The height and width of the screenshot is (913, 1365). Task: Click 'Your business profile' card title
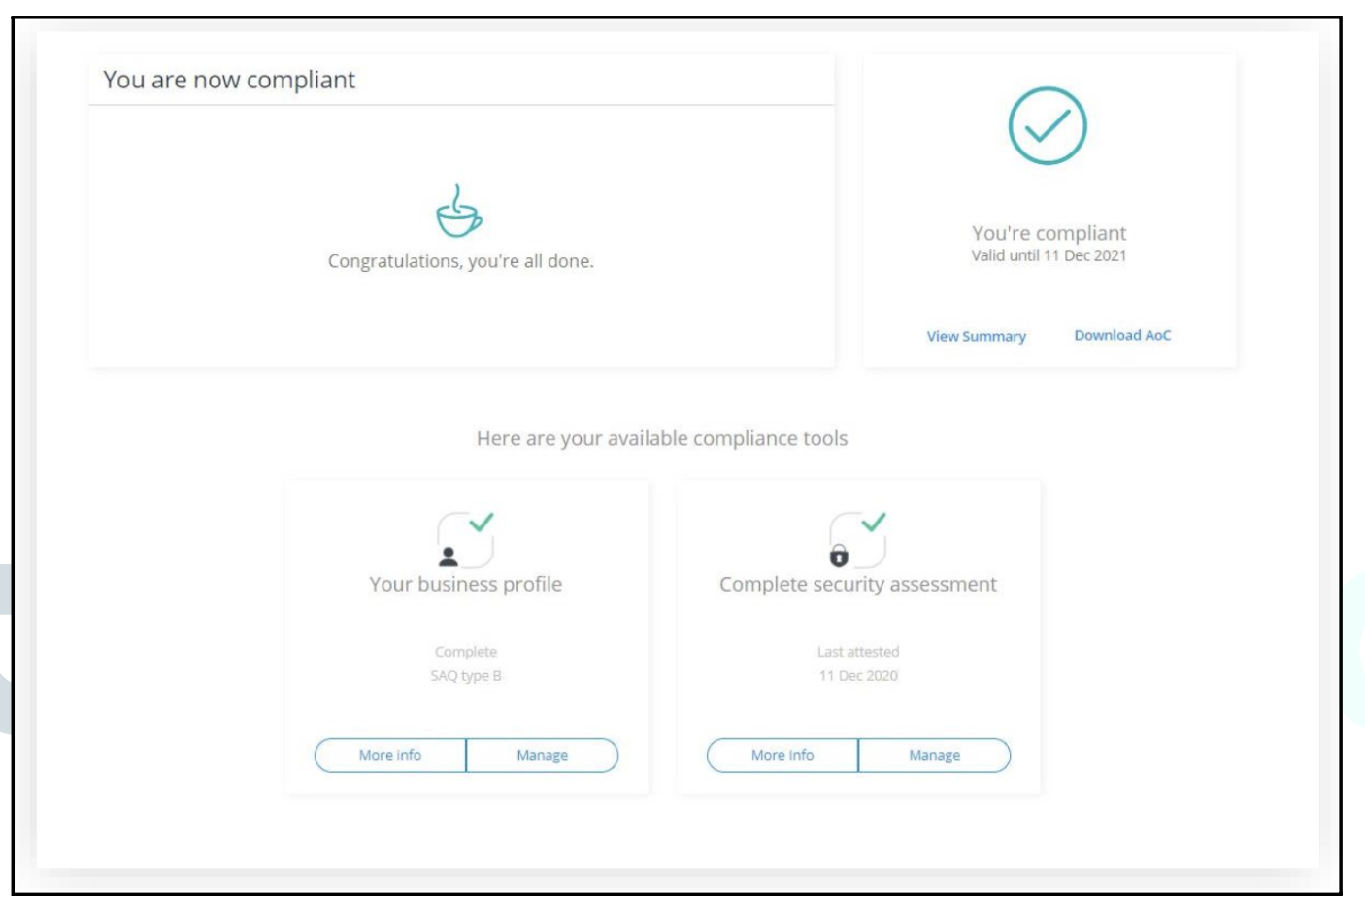pyautogui.click(x=466, y=584)
